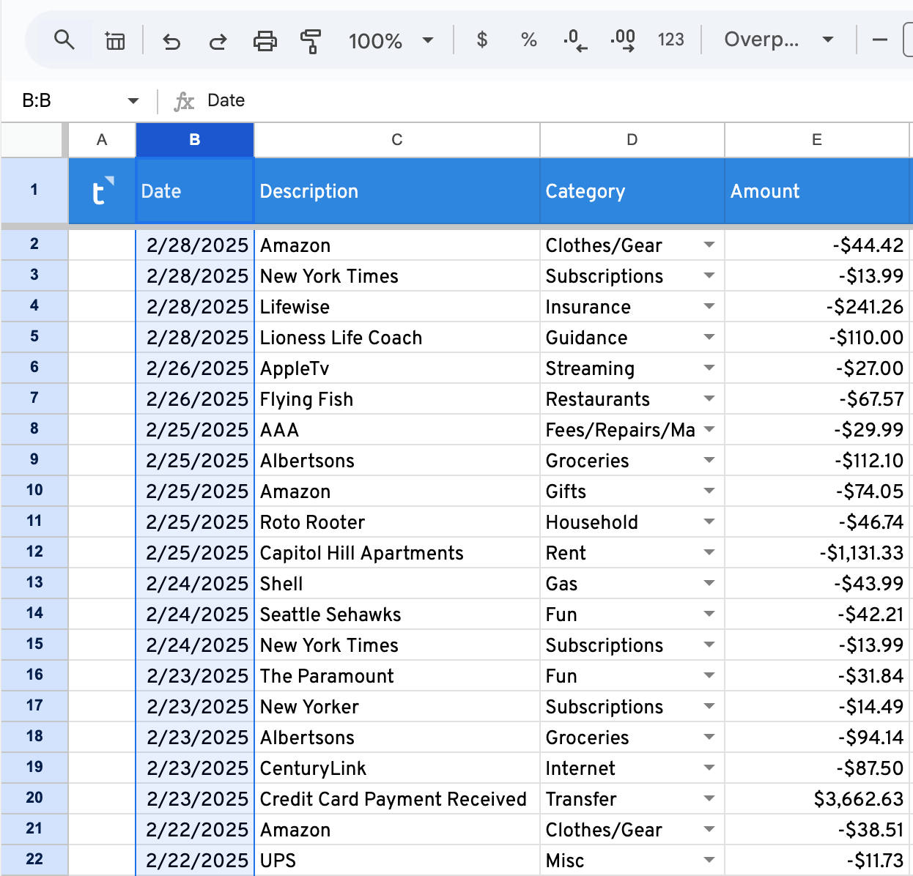Screen dimensions: 913x876
Task: Click the Seattle Sehawks cell
Action: pos(397,614)
